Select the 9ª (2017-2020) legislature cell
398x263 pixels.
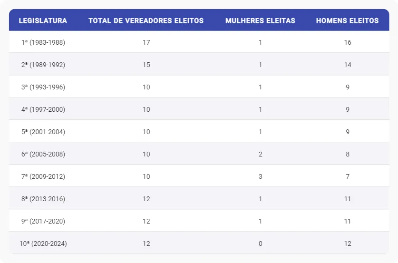point(43,221)
